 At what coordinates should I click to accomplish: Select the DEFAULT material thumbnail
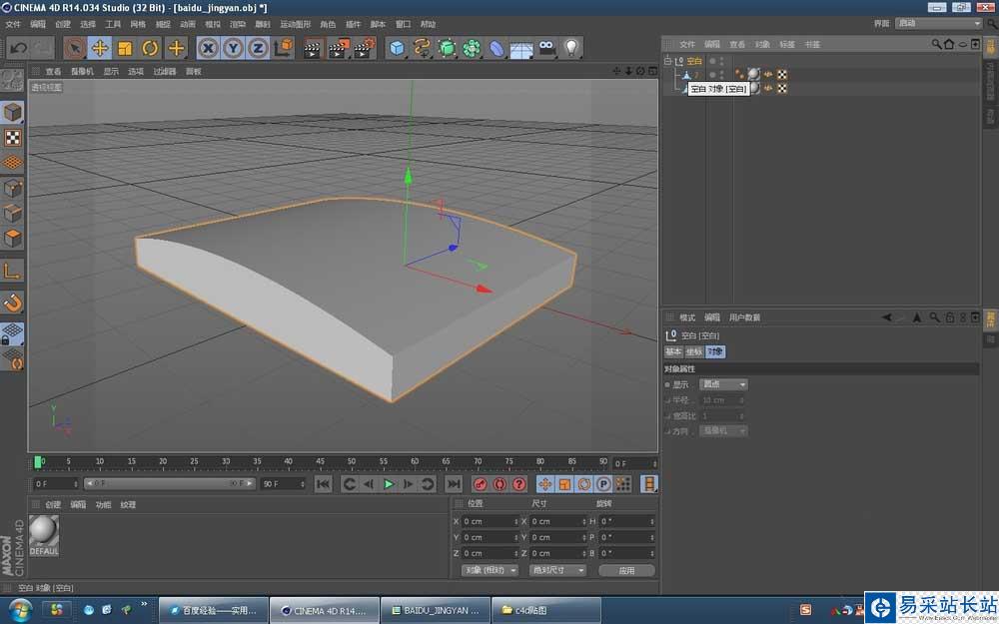pyautogui.click(x=44, y=535)
